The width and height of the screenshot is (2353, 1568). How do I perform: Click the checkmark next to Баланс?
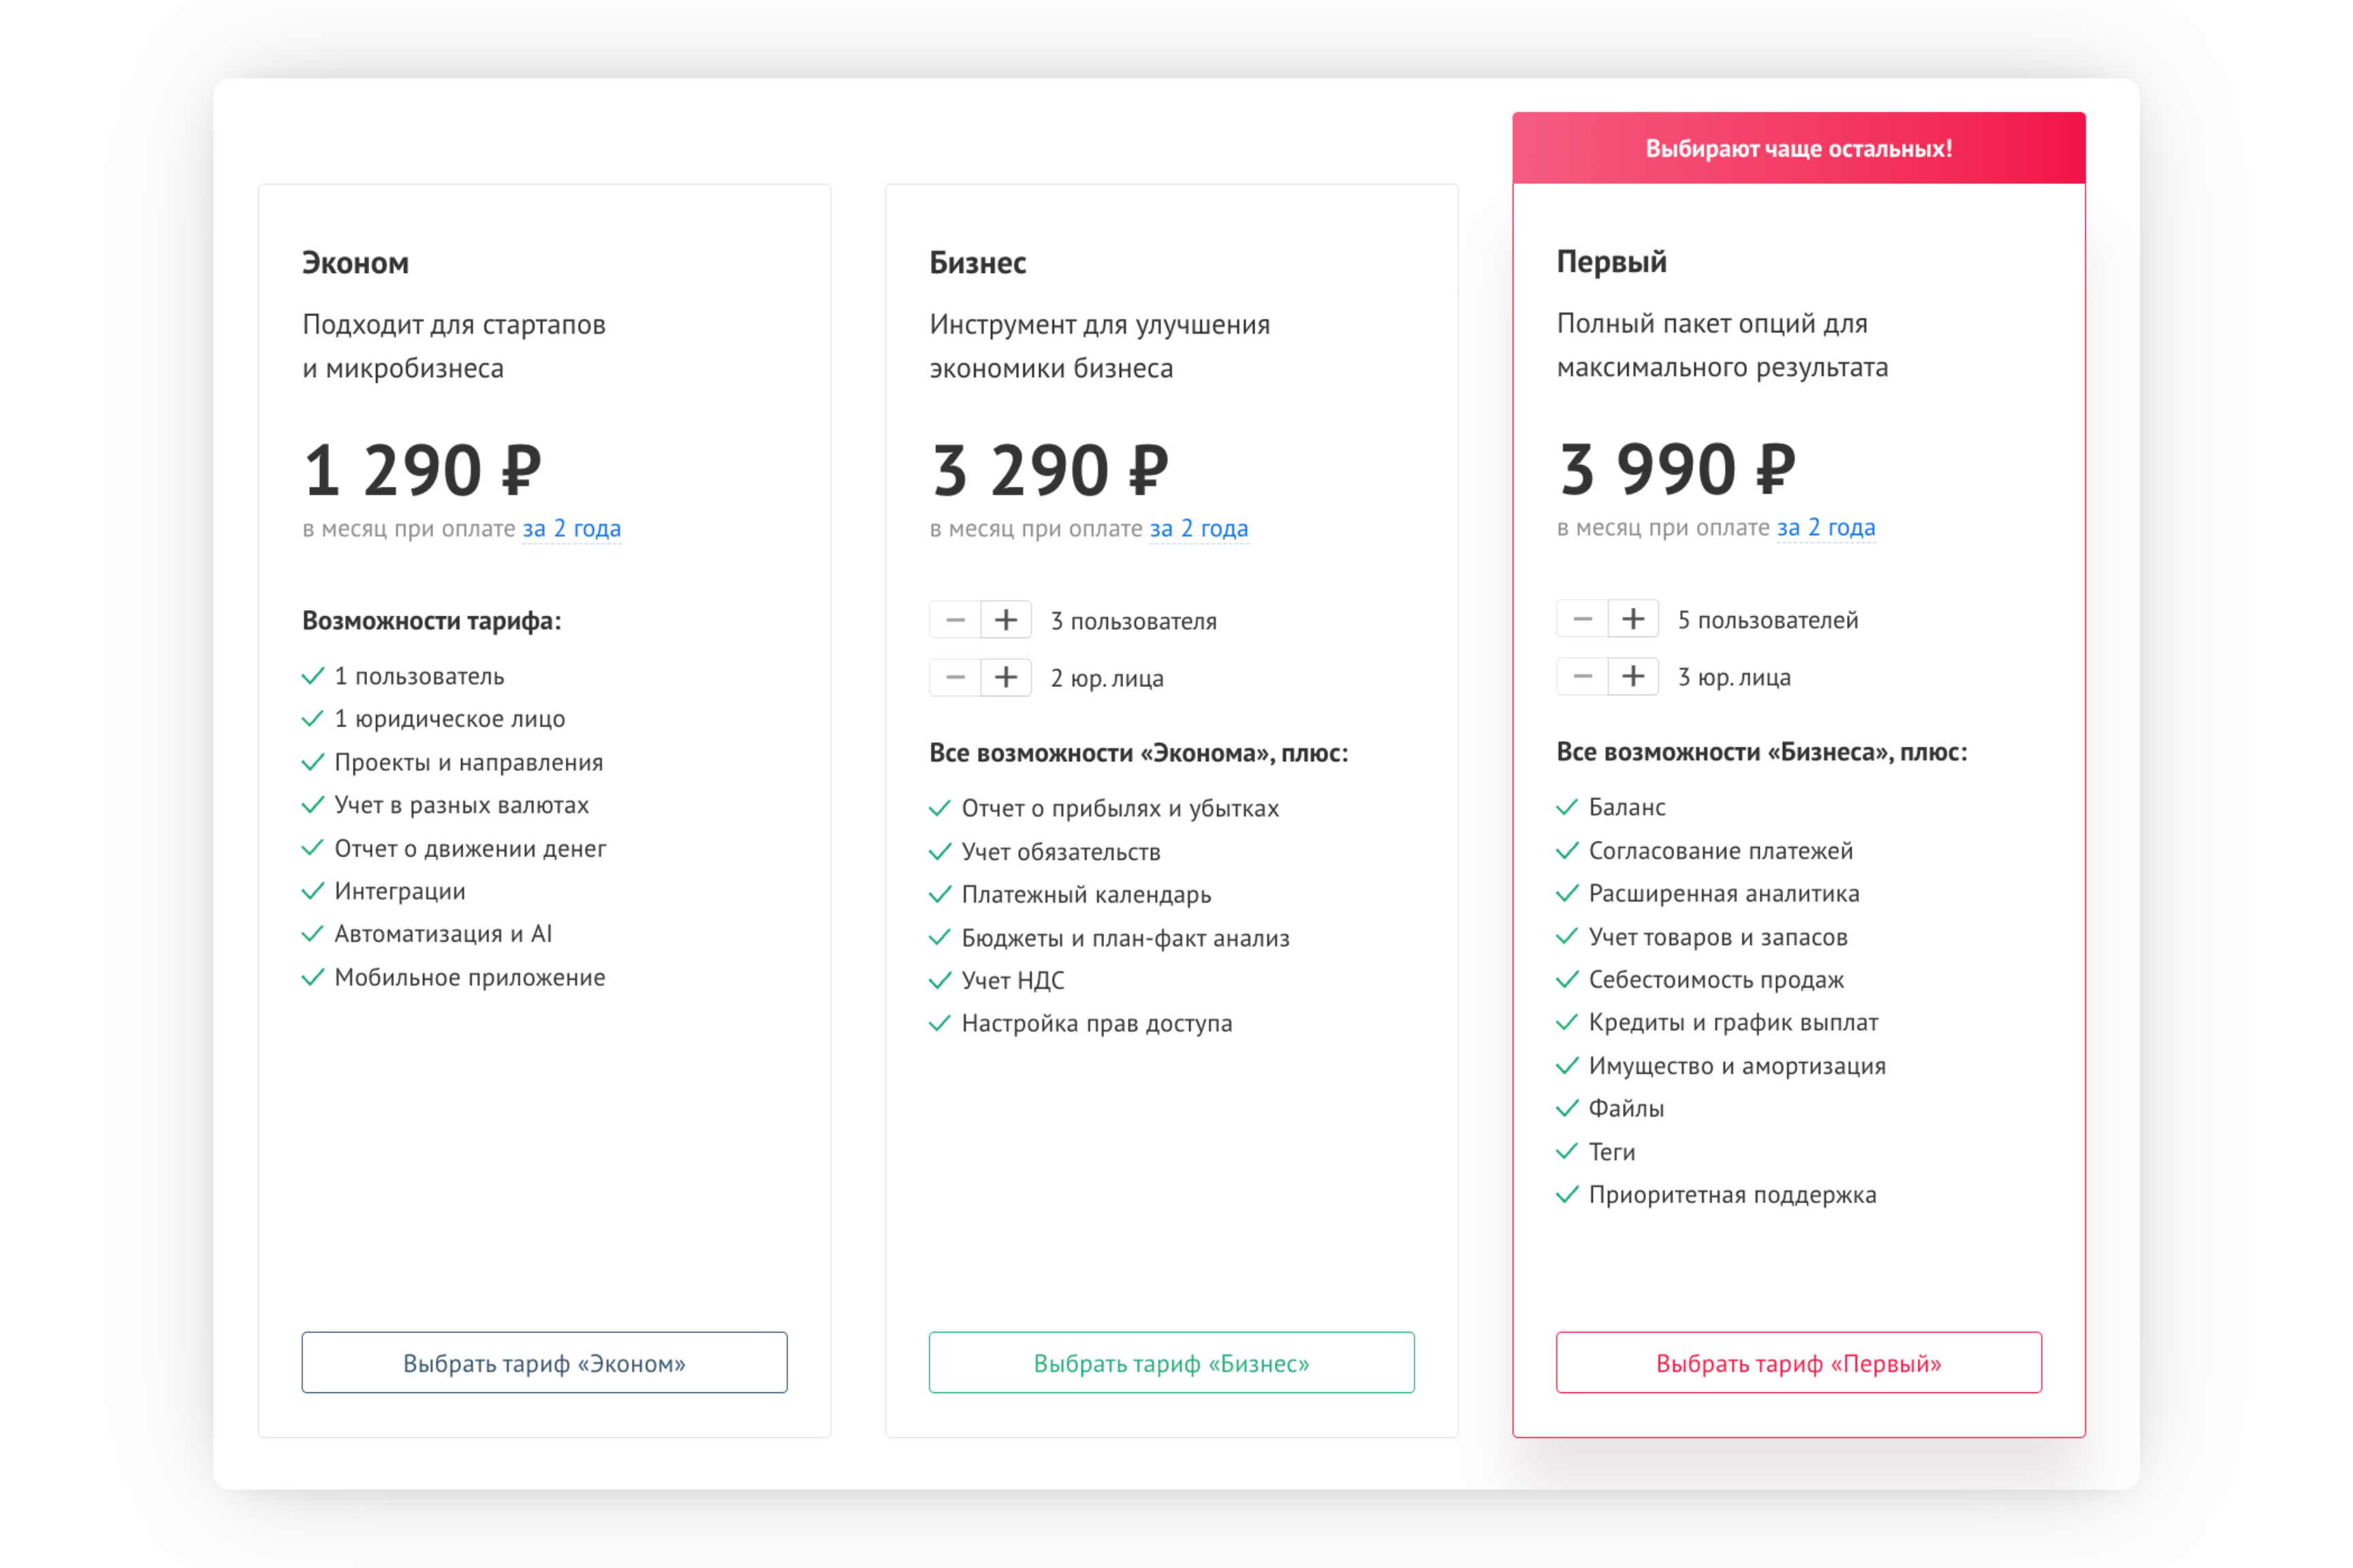pos(1567,807)
